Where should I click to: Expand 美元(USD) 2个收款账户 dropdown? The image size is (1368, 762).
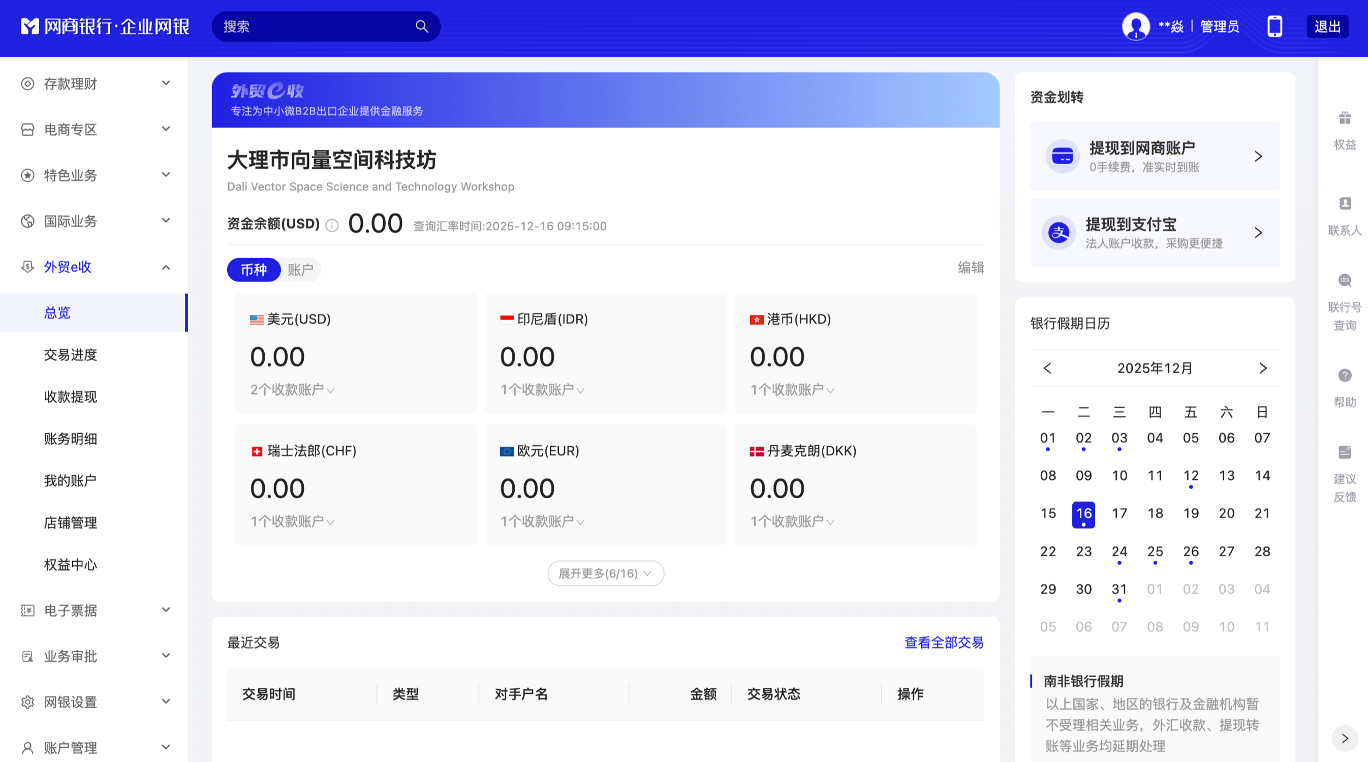[292, 389]
